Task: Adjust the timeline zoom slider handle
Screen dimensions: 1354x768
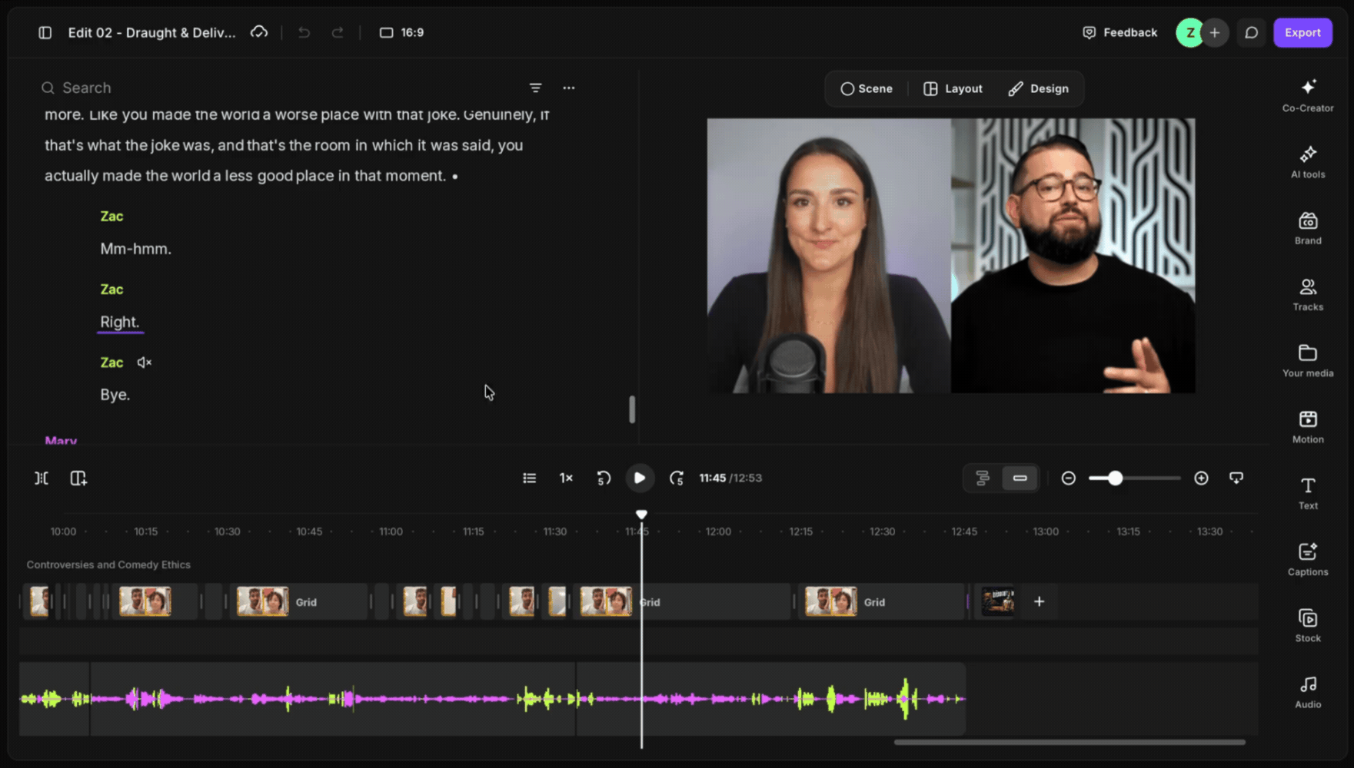Action: pos(1115,478)
